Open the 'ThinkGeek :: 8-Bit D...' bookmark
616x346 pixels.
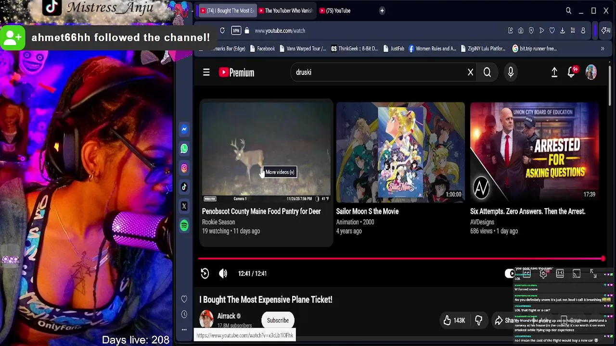355,49
